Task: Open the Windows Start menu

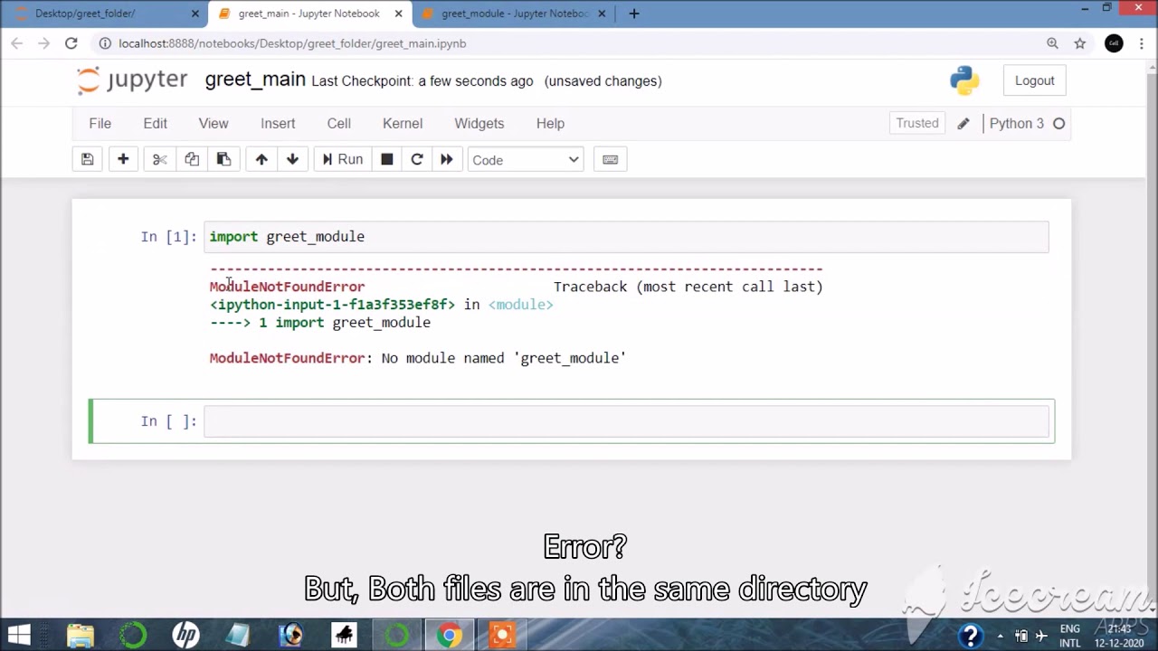Action: click(19, 636)
